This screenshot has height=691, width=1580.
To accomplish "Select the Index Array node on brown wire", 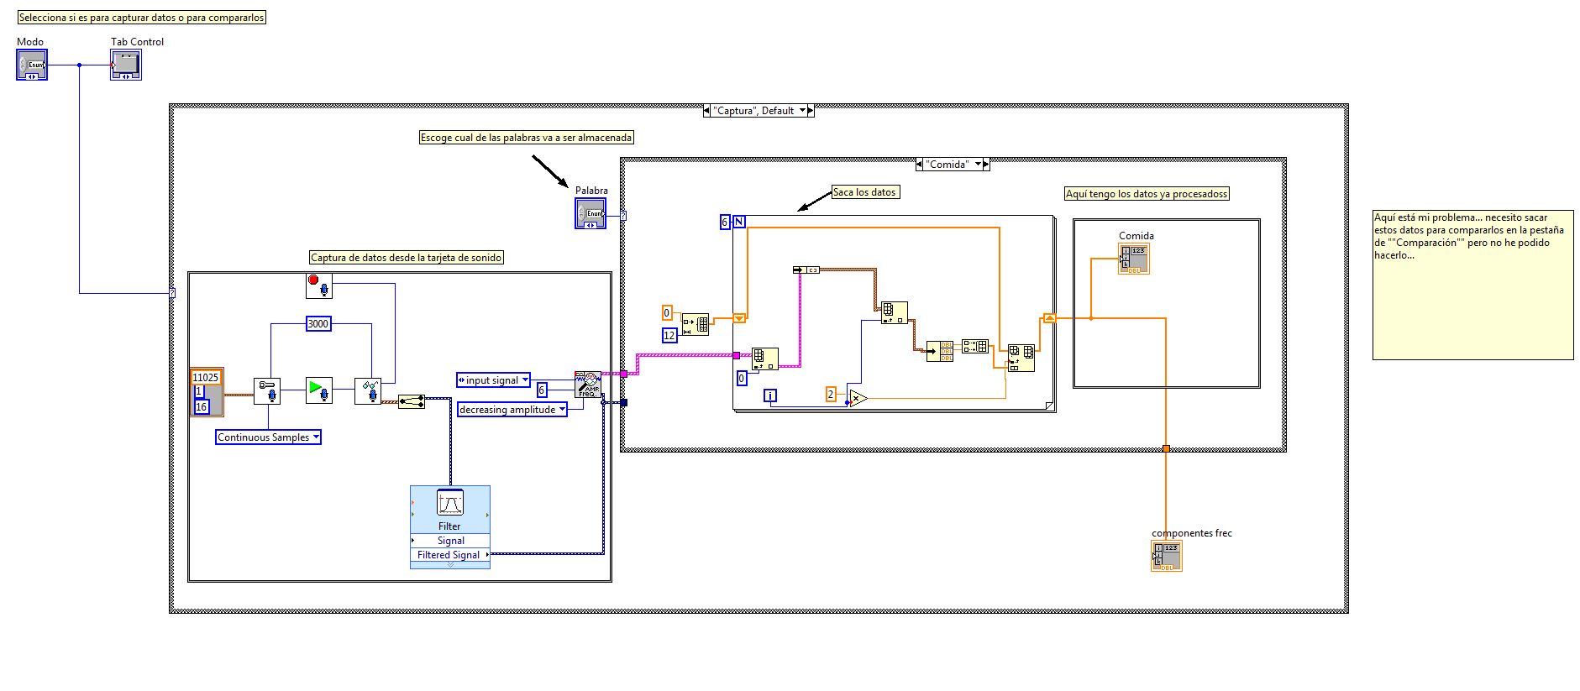I will (895, 313).
